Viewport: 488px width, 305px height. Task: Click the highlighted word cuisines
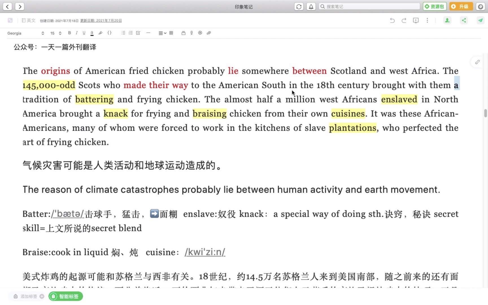point(348,114)
